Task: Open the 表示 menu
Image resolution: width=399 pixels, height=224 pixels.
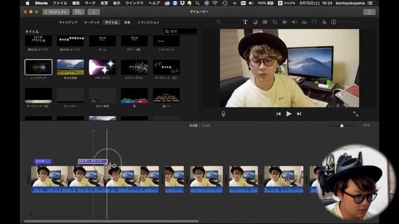Action: (x=117, y=3)
